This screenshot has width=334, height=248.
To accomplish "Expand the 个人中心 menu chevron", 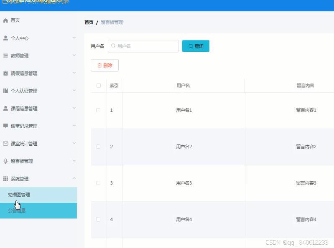I will (x=74, y=38).
